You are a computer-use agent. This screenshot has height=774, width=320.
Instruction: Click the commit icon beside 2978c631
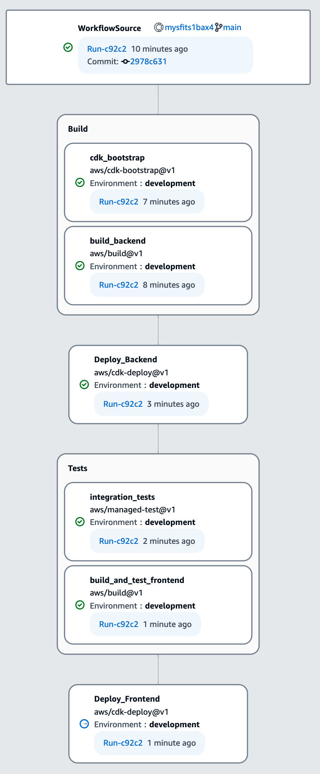point(125,61)
